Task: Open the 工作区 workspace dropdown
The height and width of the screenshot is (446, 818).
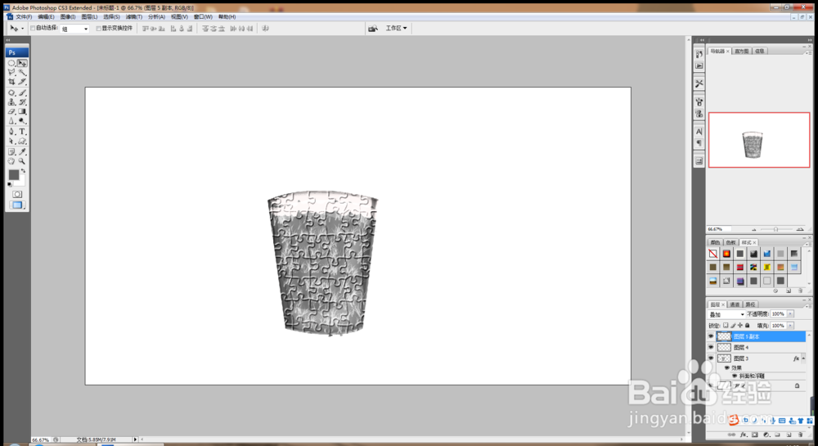Action: [x=396, y=28]
